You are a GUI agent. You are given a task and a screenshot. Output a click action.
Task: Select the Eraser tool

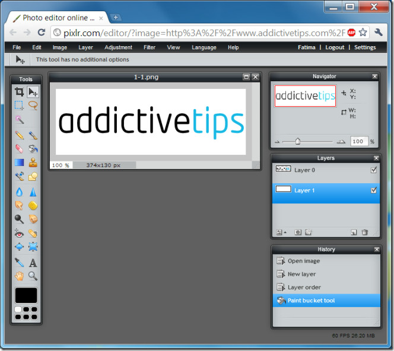point(19,149)
